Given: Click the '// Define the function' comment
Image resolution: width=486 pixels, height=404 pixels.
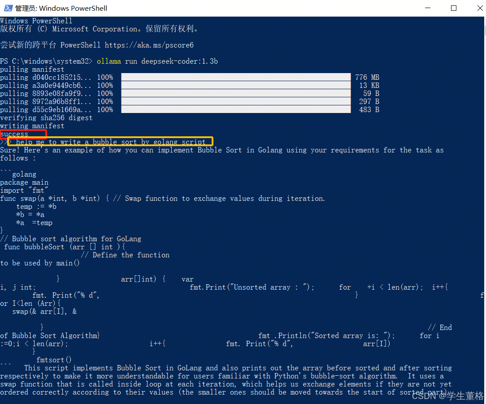Looking at the screenshot, I should click(x=125, y=255).
